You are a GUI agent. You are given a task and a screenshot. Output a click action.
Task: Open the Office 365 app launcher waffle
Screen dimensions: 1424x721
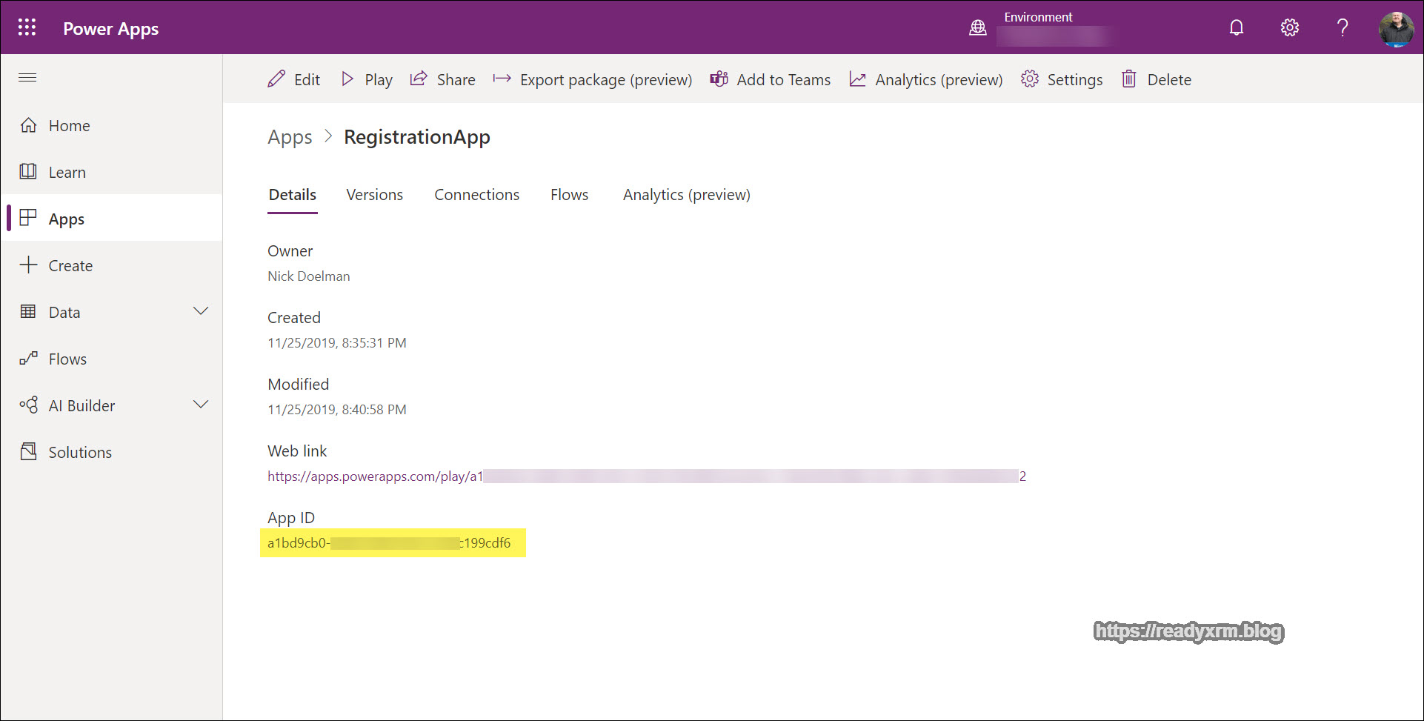pyautogui.click(x=27, y=27)
